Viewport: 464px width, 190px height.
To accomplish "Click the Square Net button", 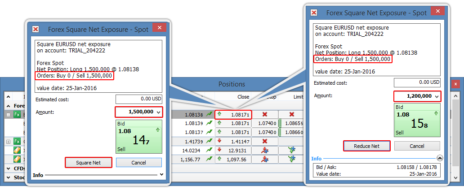I will tap(88, 162).
